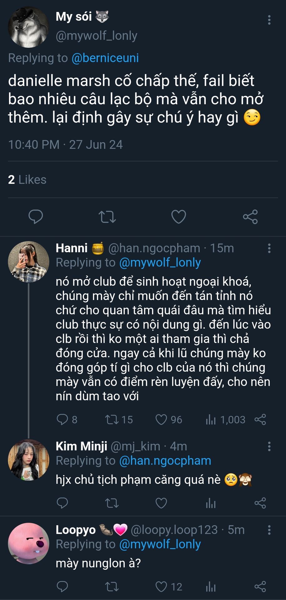286x600 pixels.
Task: Like Kim Minji's reply
Action: tap(161, 503)
